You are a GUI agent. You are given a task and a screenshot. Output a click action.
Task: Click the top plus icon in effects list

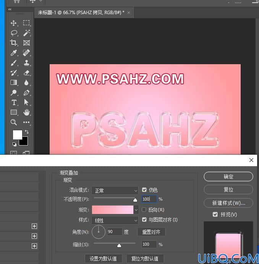pos(34,226)
